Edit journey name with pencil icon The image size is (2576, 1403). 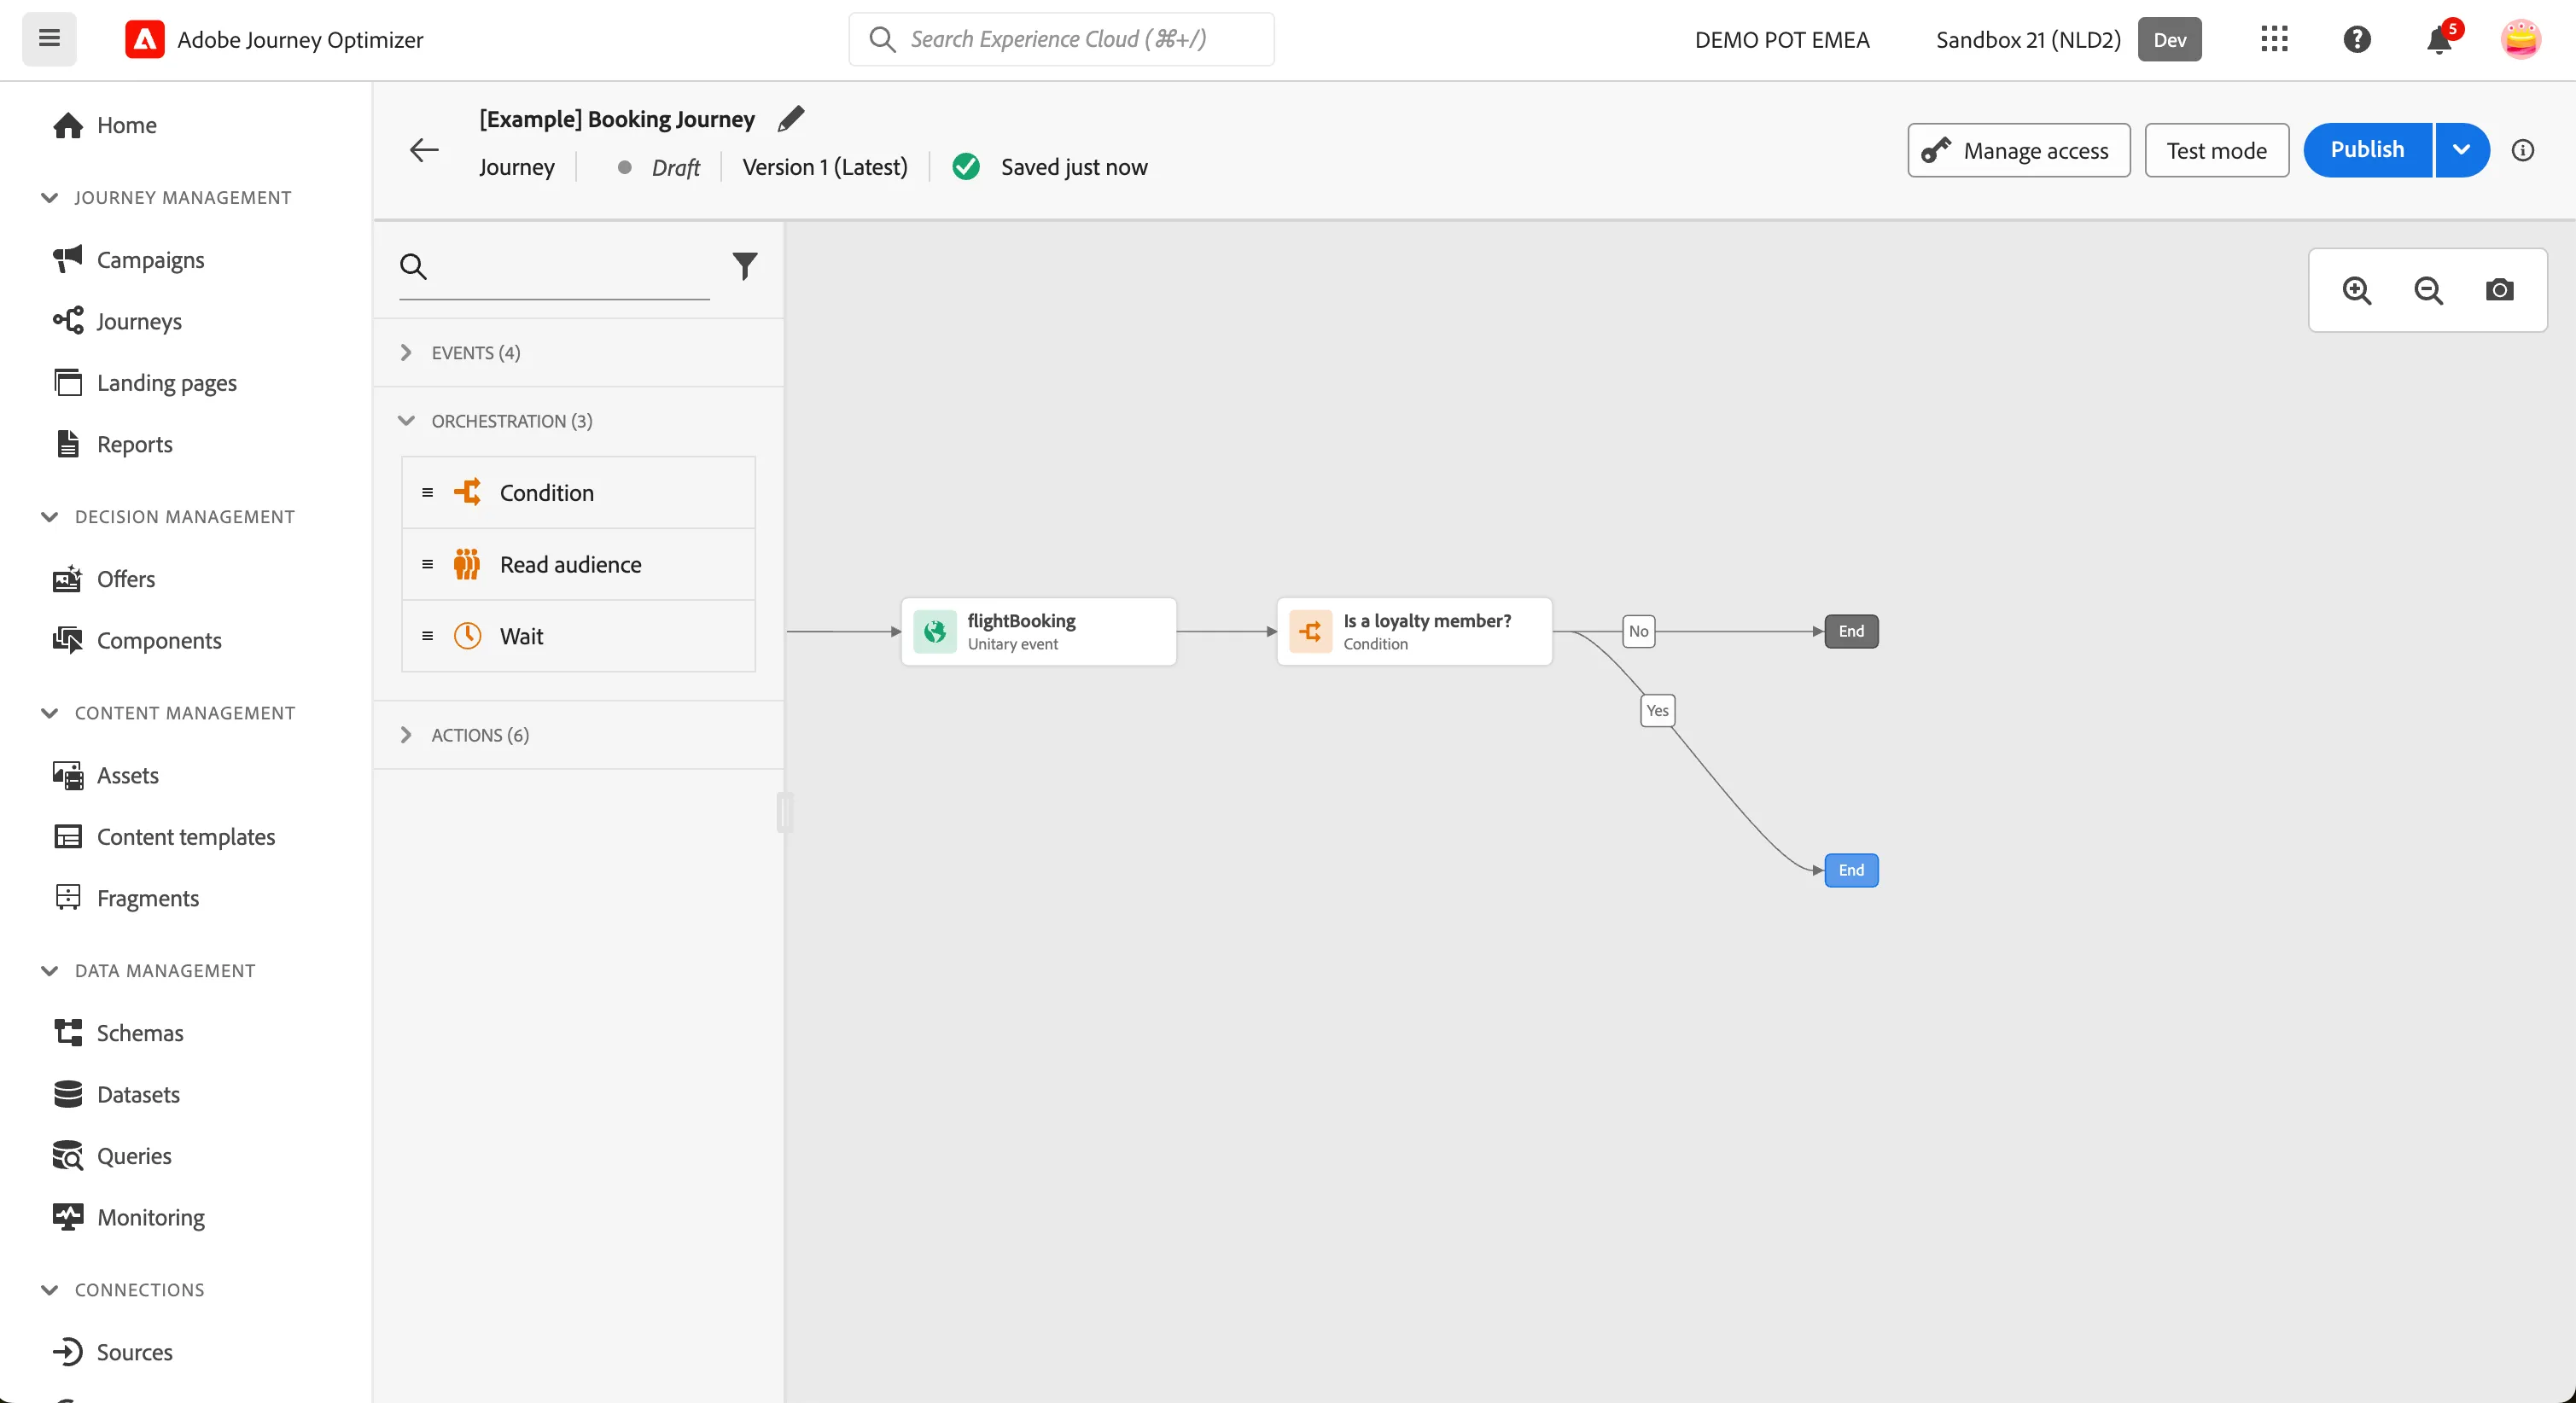pyautogui.click(x=790, y=119)
